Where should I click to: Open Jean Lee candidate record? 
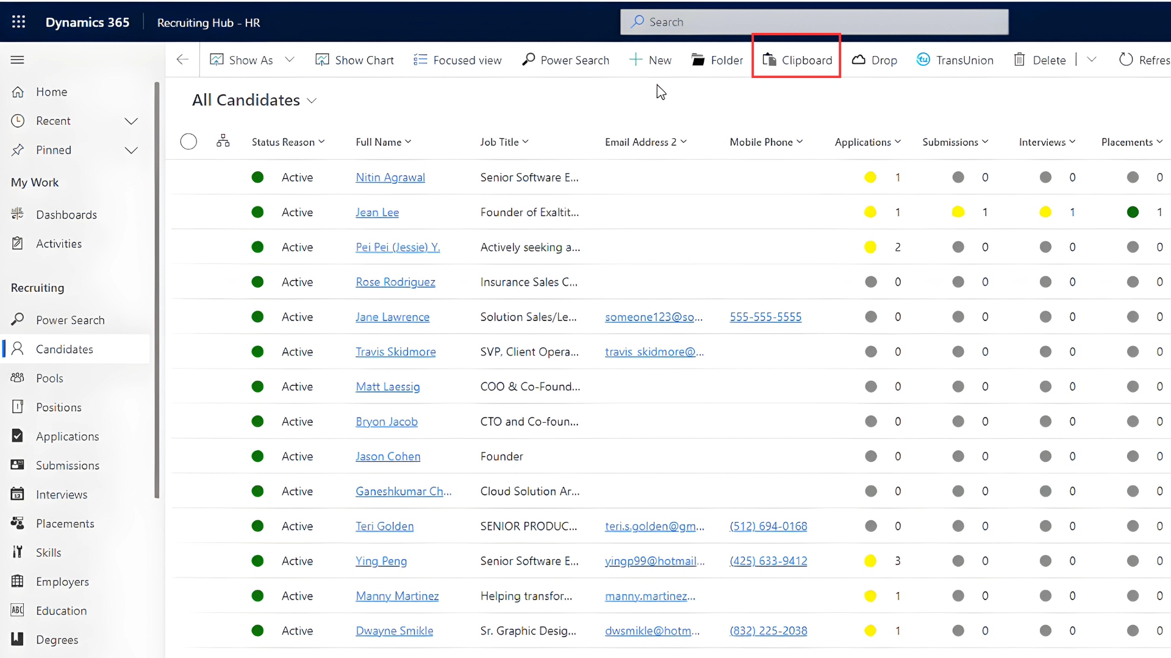[x=378, y=212]
